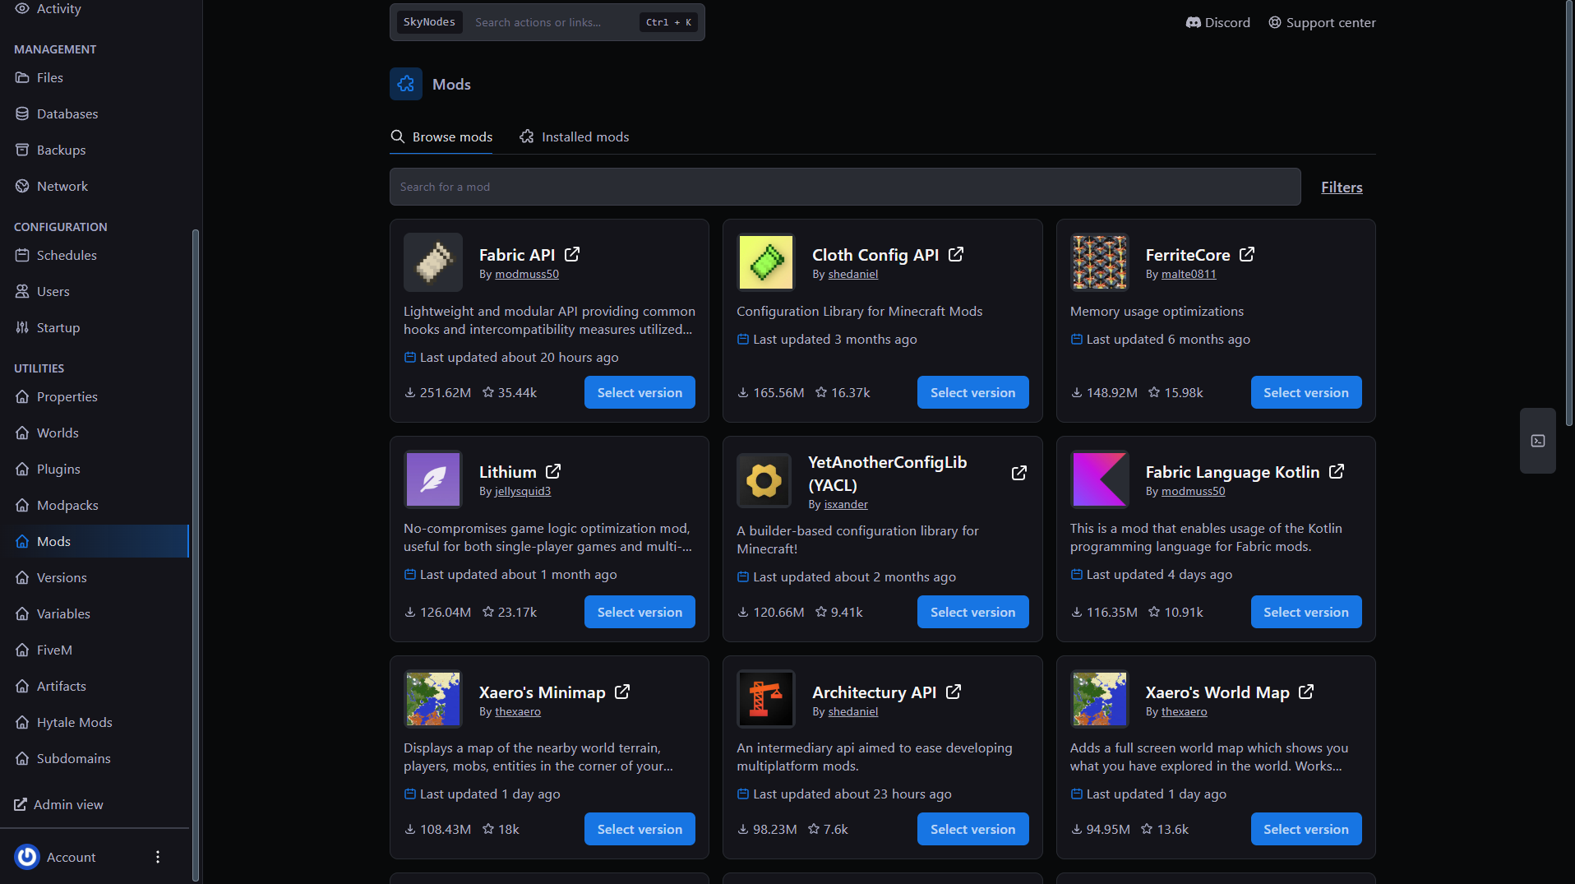Select version for Xaero's World Map
Image resolution: width=1575 pixels, height=884 pixels.
(1306, 829)
